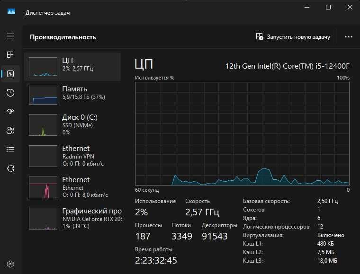The height and width of the screenshot is (274, 360).
Task: Click the Radmin VPN mini graph thumbnail
Action: click(43, 156)
